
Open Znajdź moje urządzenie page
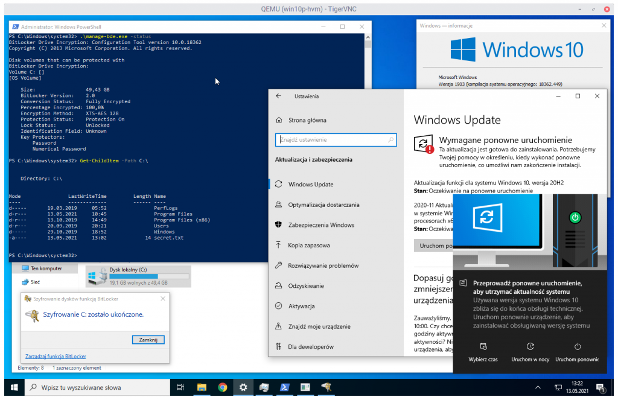[319, 327]
